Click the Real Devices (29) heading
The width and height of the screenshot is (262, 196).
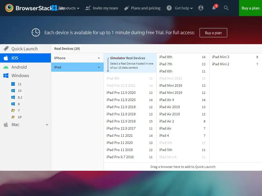tap(67, 49)
